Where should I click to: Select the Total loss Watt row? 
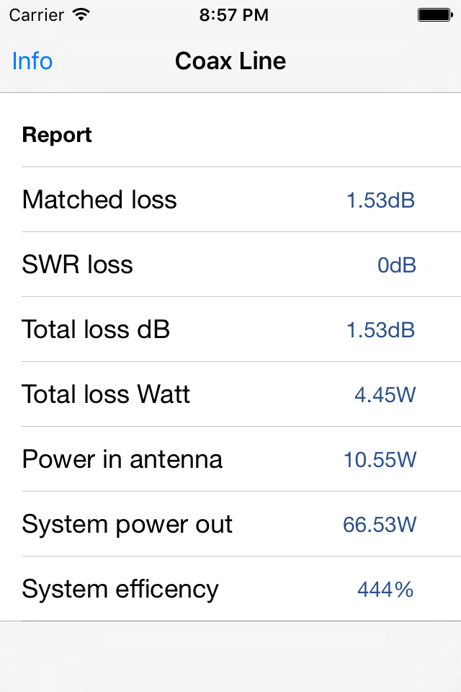coord(230,394)
